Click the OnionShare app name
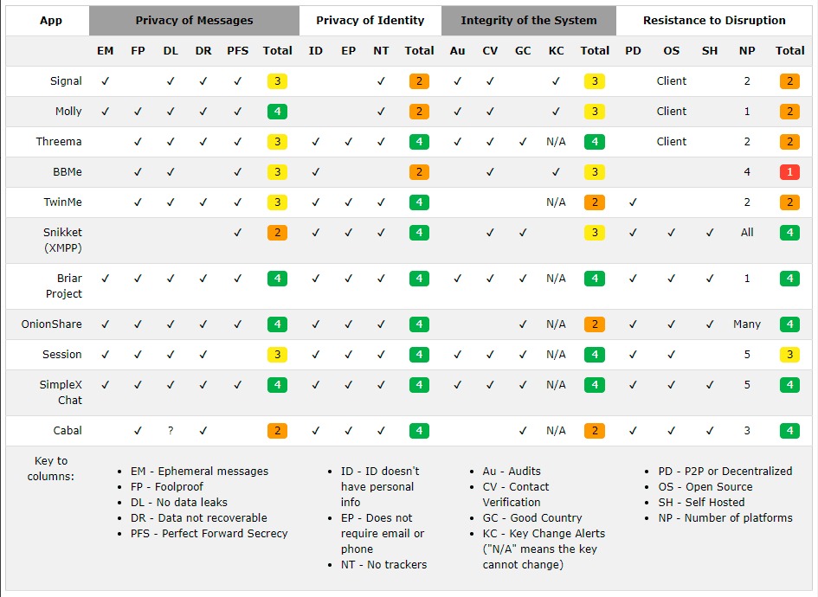The height and width of the screenshot is (597, 818). tap(52, 324)
